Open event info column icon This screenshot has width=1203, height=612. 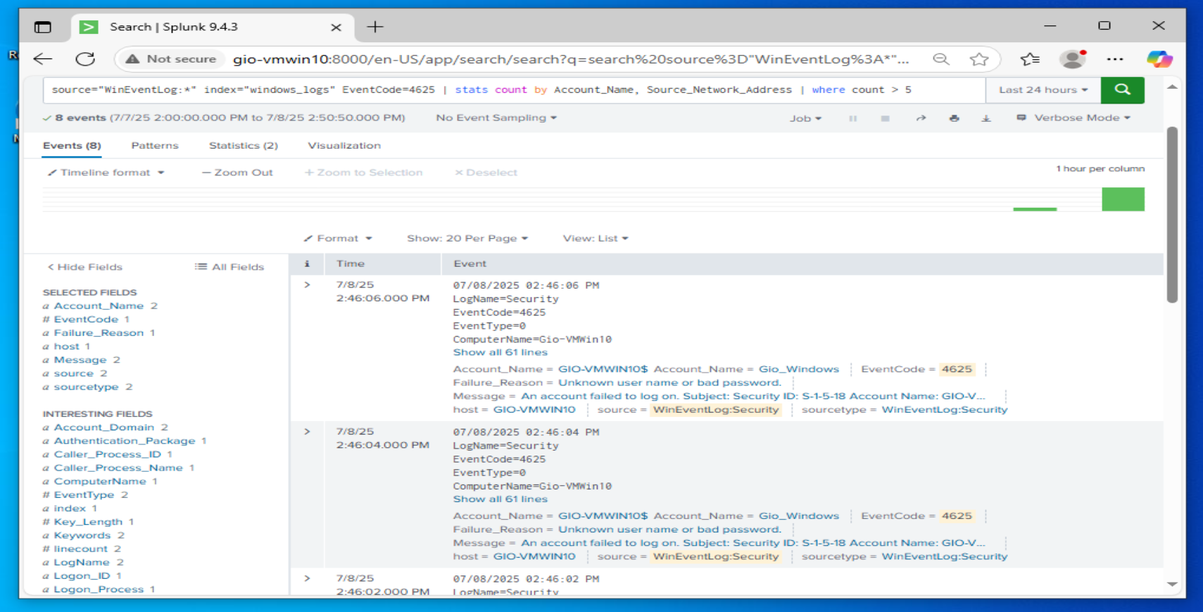click(x=307, y=264)
